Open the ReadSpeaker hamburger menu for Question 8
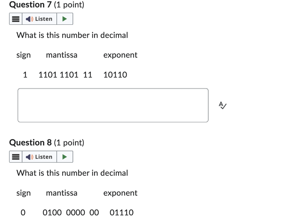 tap(16, 157)
